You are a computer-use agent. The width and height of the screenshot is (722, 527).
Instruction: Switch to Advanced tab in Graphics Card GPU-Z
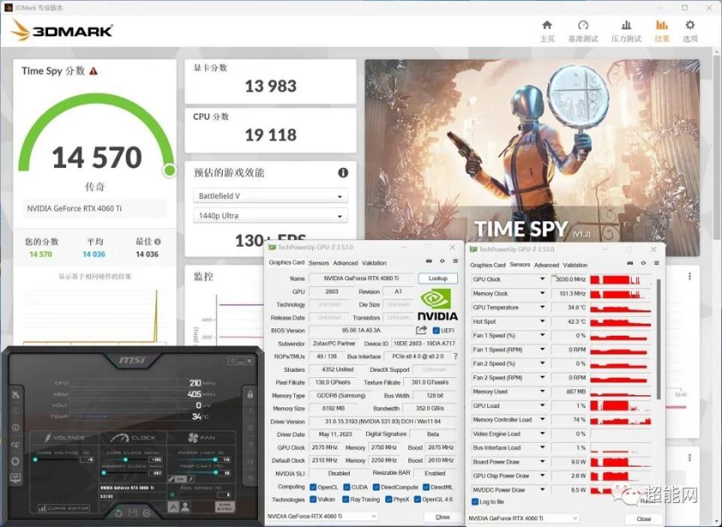tap(345, 263)
